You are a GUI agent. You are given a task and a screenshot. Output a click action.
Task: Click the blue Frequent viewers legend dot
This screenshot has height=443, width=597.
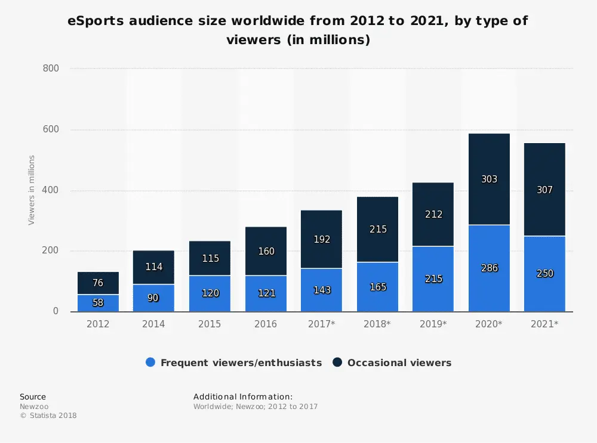150,362
